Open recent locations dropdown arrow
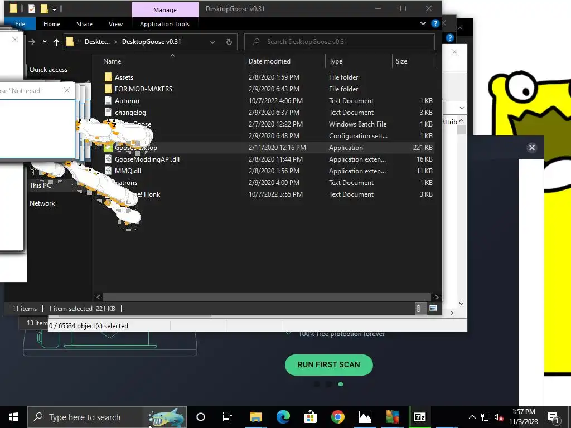 pos(45,42)
